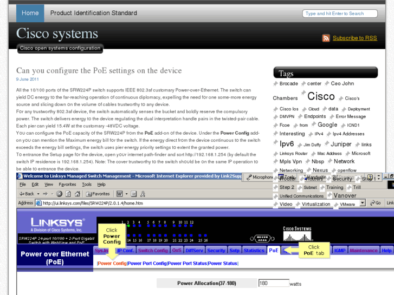The image size is (394, 295).
Task: Open the IE Tools menu
Action: click(87, 185)
